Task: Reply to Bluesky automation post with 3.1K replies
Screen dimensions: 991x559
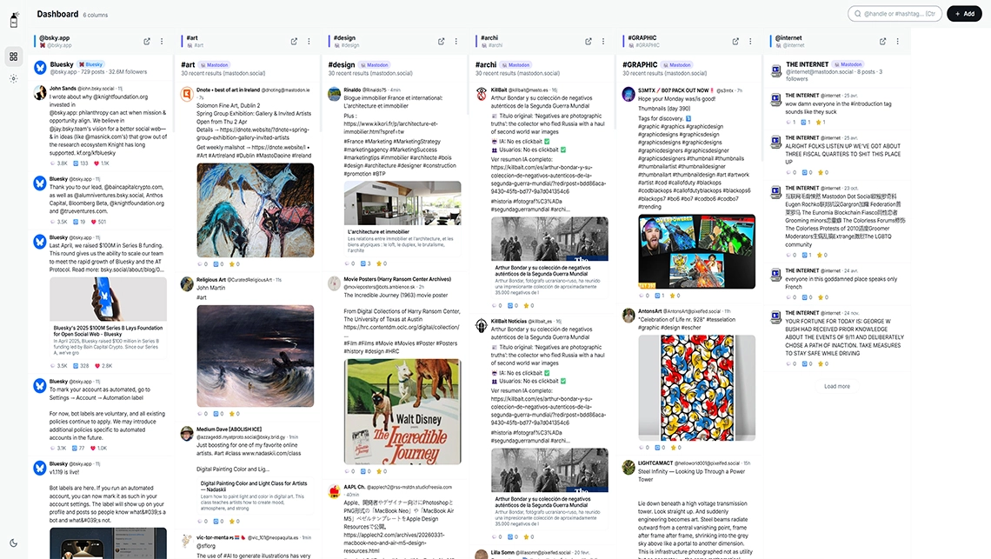Action: click(58, 448)
